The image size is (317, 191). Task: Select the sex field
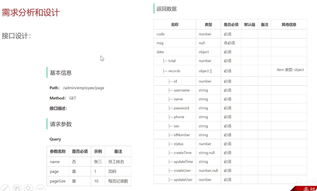coord(176,126)
